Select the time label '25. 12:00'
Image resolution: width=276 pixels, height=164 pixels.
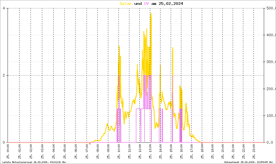click(140, 152)
